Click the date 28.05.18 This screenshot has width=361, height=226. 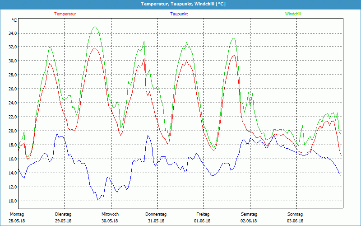tap(17, 221)
